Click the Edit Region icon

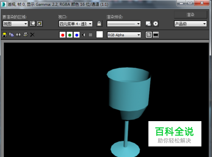pyautogui.click(x=33, y=24)
